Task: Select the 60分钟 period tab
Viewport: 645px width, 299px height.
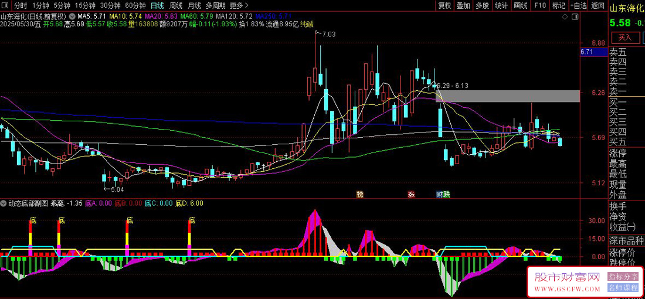Action: [x=135, y=5]
